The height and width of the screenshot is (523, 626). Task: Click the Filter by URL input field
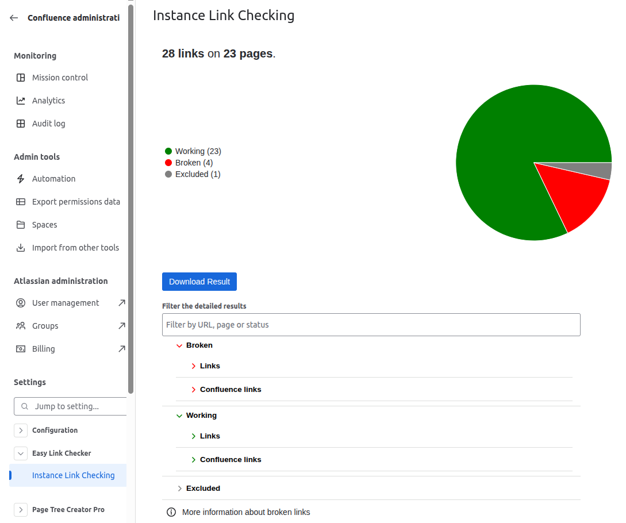[371, 325]
